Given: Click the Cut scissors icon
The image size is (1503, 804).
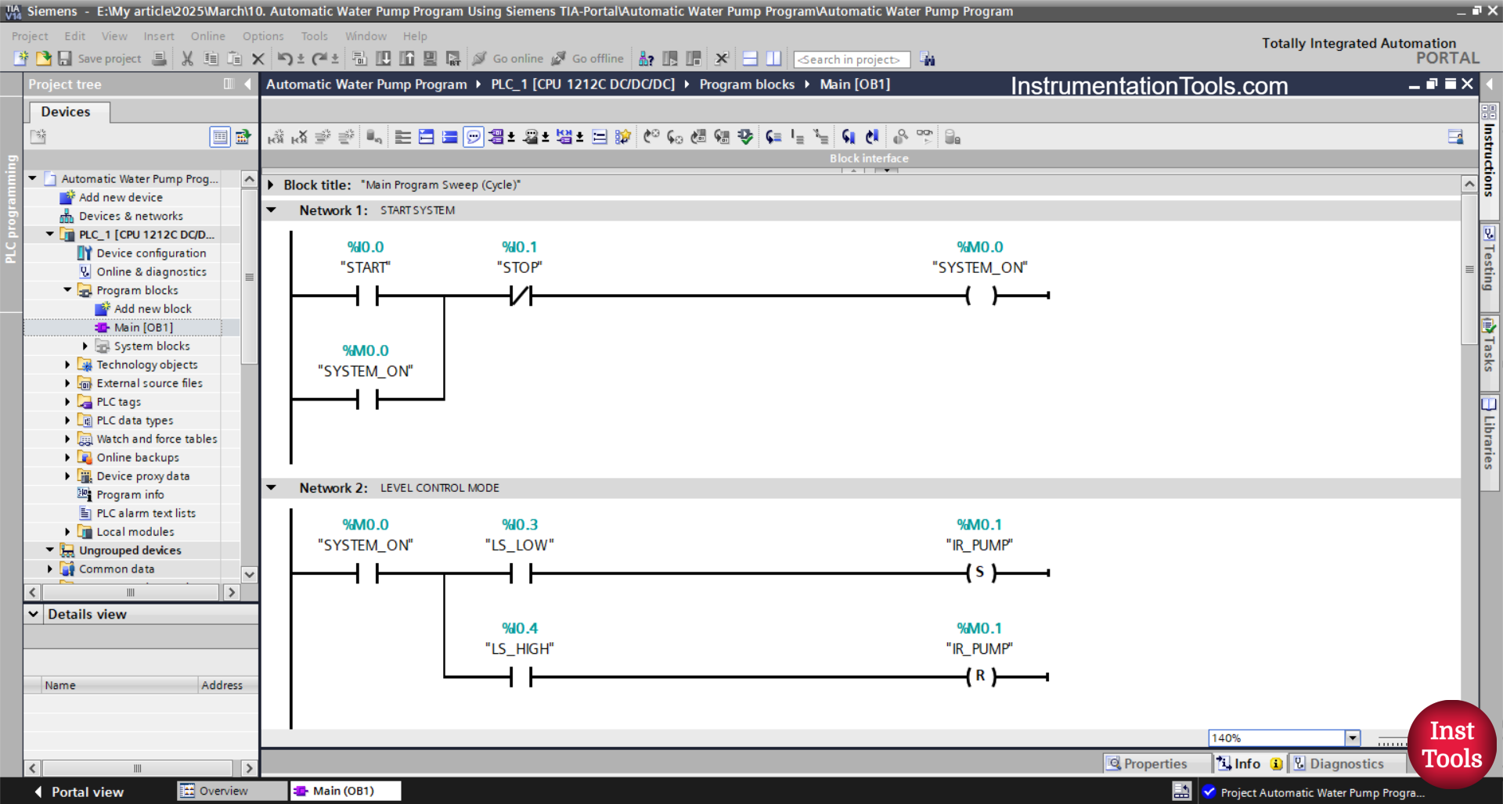Looking at the screenshot, I should click(x=187, y=59).
